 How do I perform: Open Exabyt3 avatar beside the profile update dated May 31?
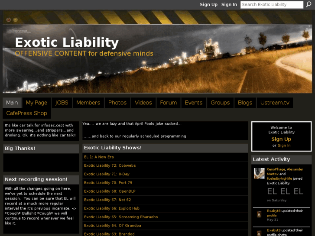point(259,214)
